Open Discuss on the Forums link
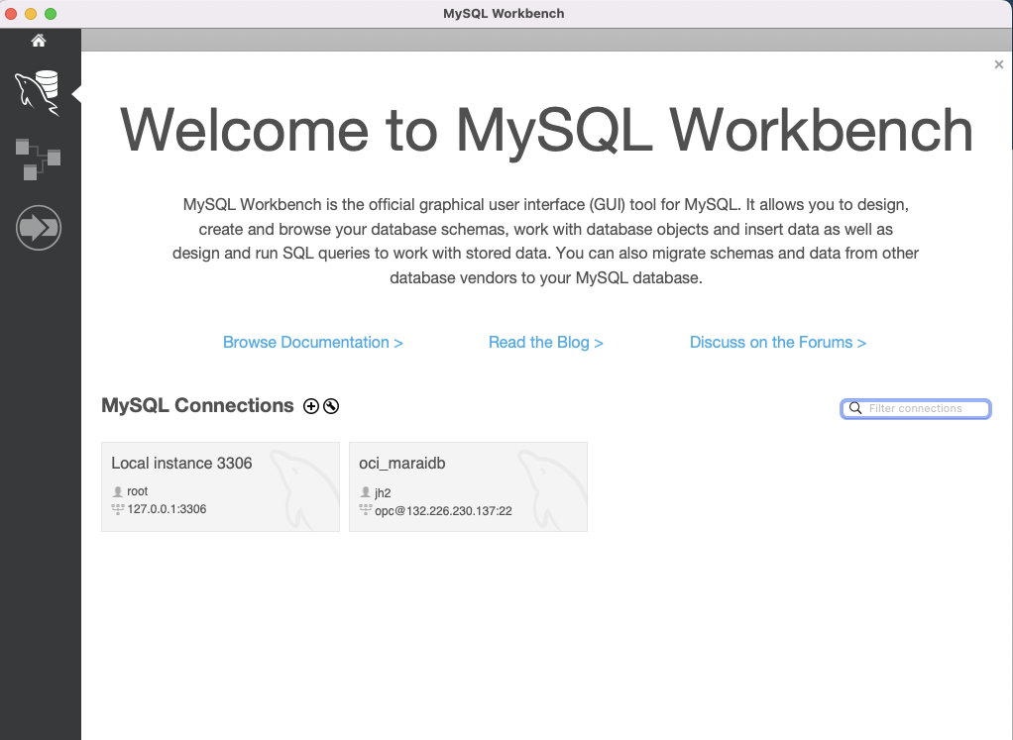The image size is (1013, 740). 778,342
